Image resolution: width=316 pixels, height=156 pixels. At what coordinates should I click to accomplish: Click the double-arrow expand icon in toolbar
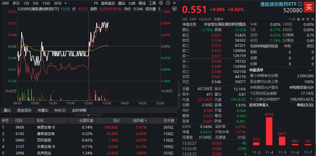click(x=174, y=3)
